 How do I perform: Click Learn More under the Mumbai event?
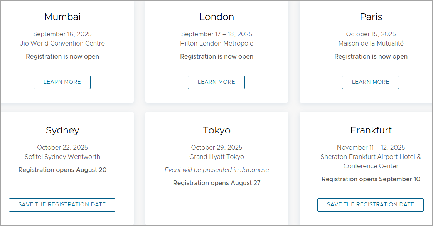pyautogui.click(x=62, y=82)
